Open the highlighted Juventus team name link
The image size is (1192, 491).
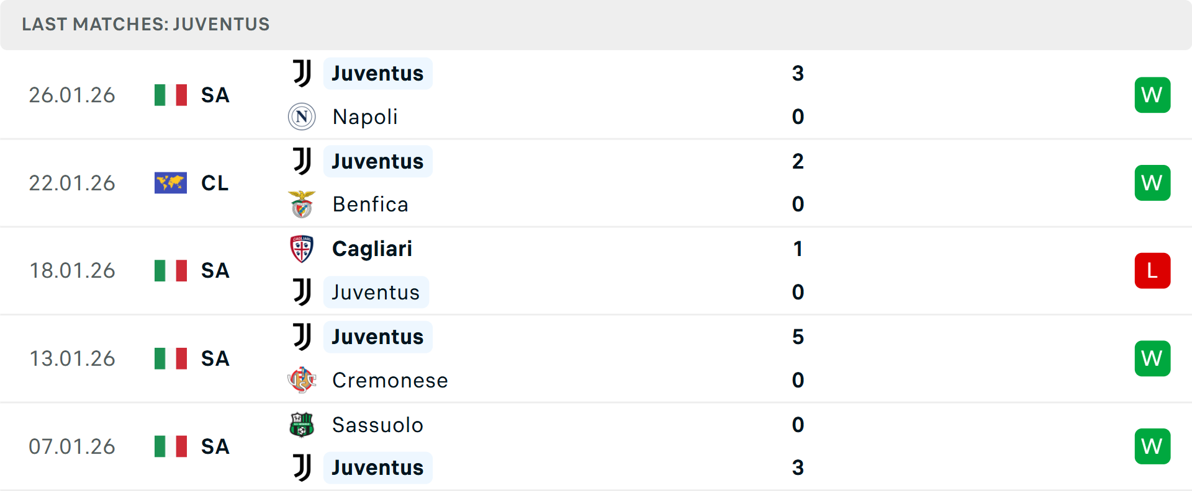pos(377,73)
